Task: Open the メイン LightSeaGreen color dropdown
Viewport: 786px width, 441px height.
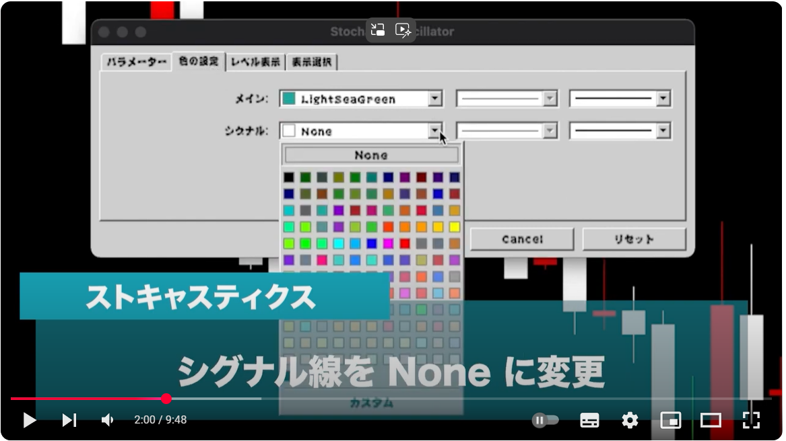Action: [435, 99]
